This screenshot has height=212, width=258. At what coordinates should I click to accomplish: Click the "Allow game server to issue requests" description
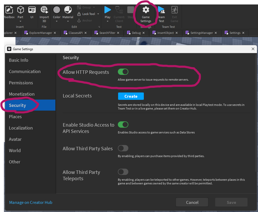tap(153, 80)
